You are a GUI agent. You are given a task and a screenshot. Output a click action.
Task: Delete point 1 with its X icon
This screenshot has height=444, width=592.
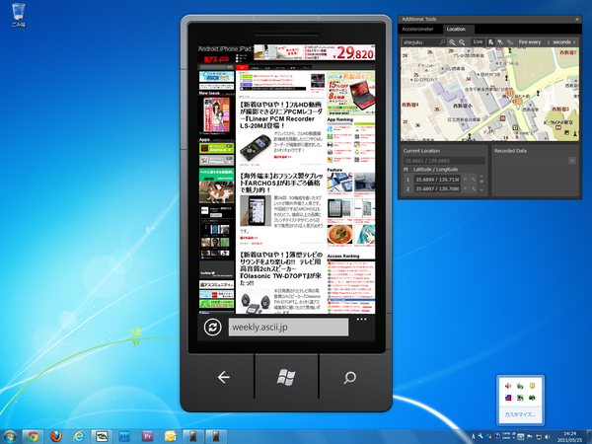465,179
